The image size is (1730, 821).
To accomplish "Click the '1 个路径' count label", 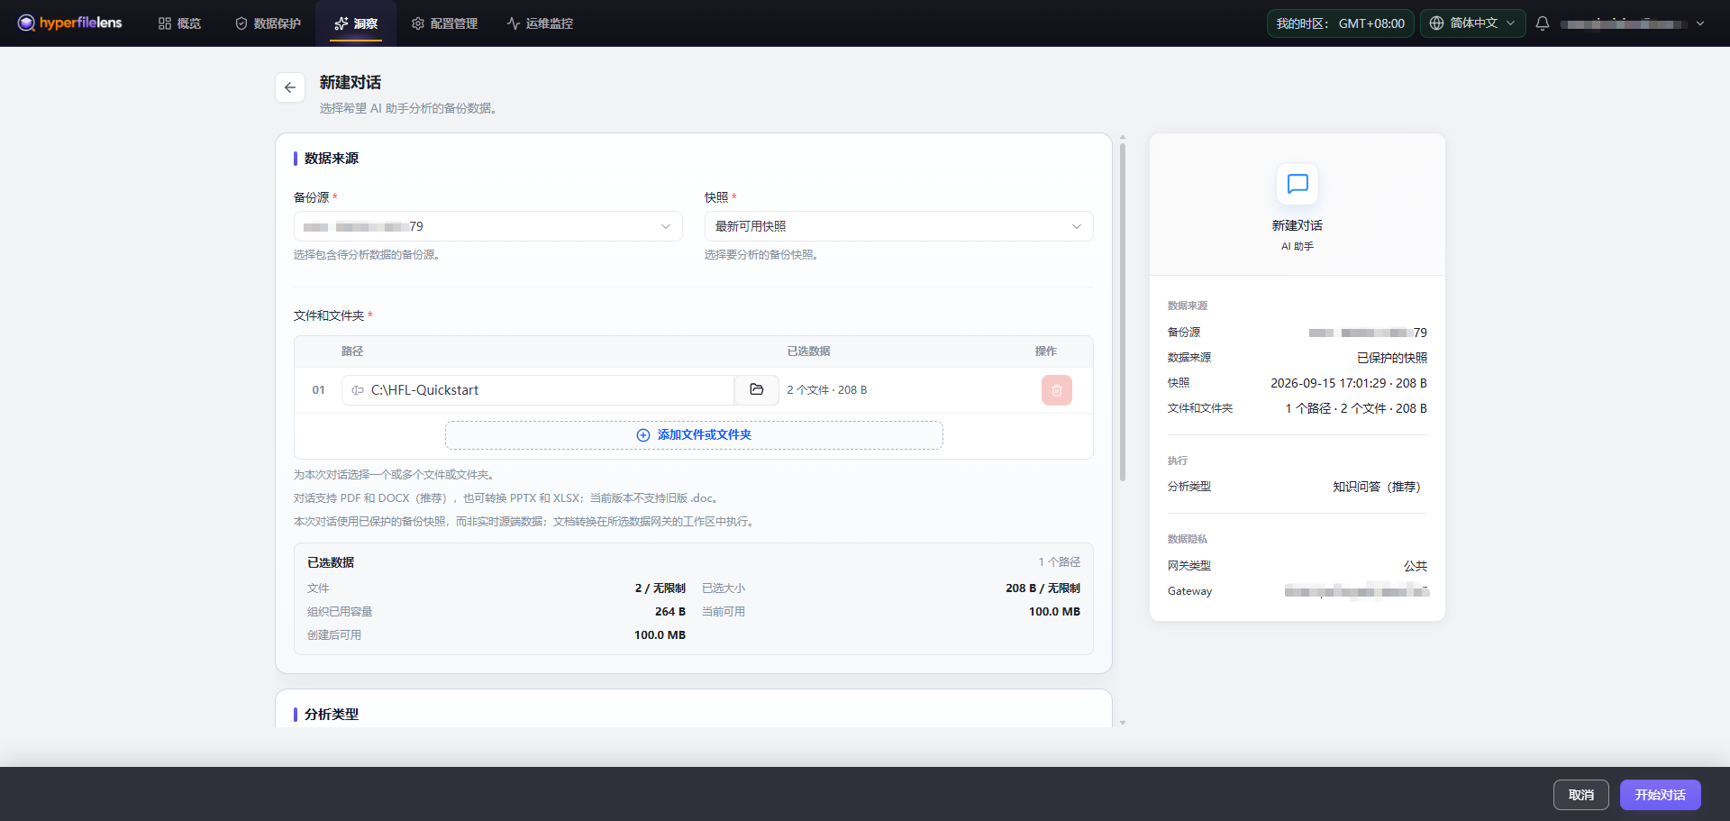I will (x=1060, y=561).
